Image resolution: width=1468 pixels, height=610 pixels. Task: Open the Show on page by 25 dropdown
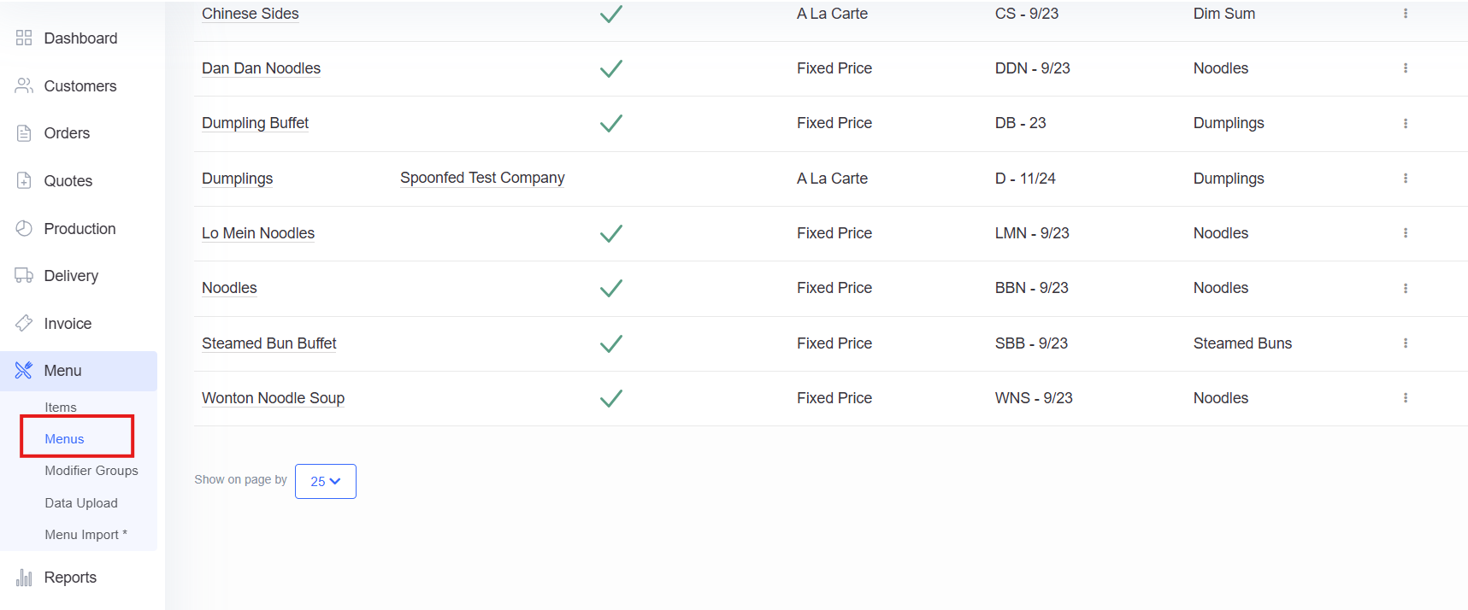(326, 481)
